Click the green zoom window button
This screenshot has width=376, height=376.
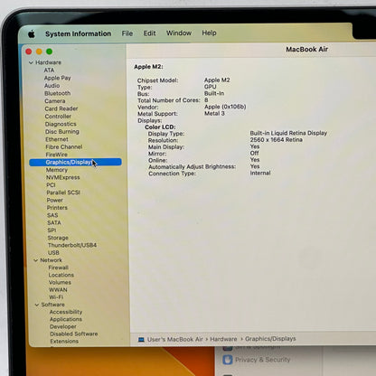coord(50,52)
